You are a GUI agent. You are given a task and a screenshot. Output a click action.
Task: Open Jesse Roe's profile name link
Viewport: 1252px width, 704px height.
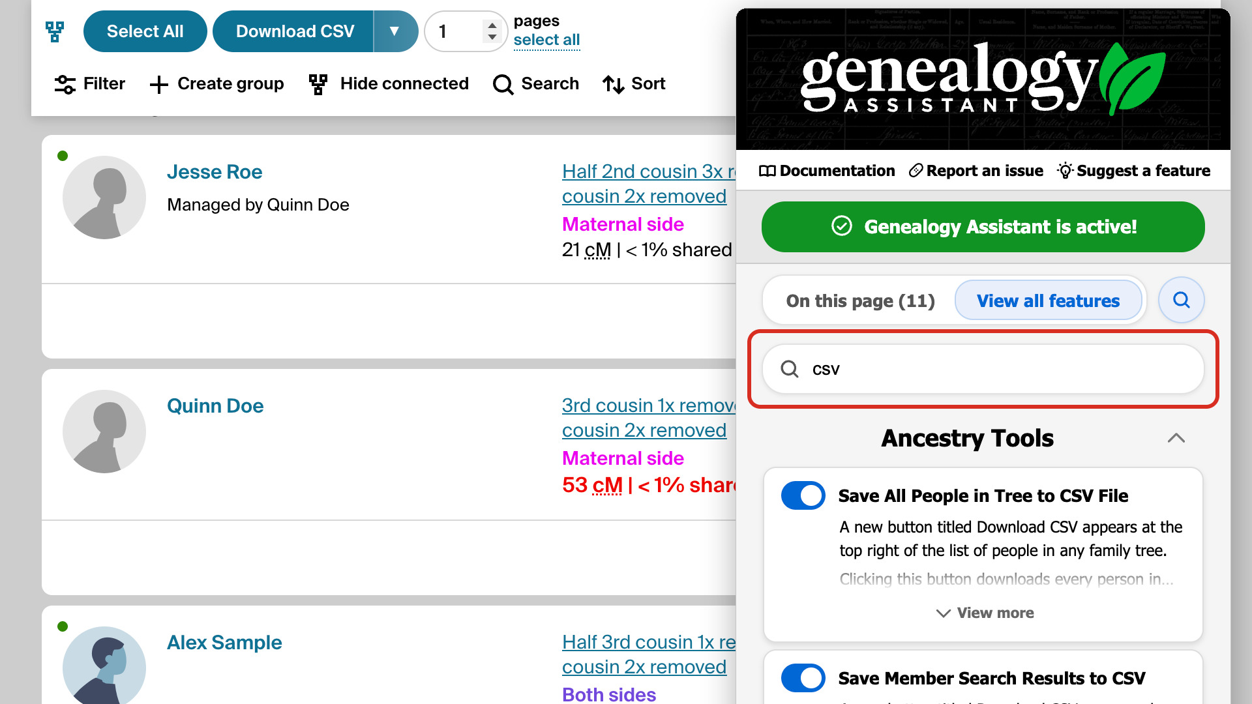tap(215, 172)
